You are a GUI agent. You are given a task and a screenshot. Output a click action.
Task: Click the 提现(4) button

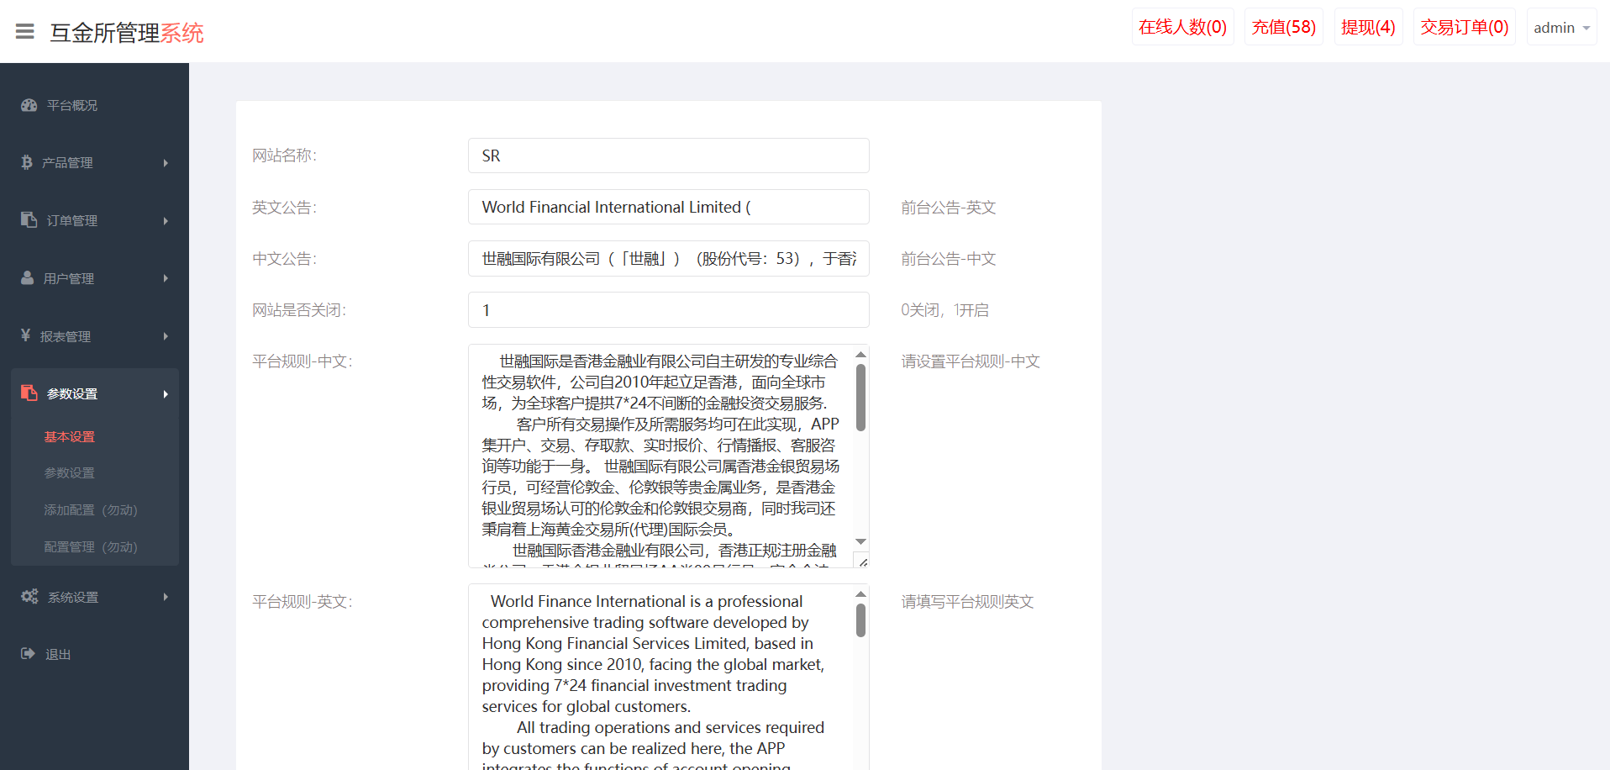pos(1367,28)
